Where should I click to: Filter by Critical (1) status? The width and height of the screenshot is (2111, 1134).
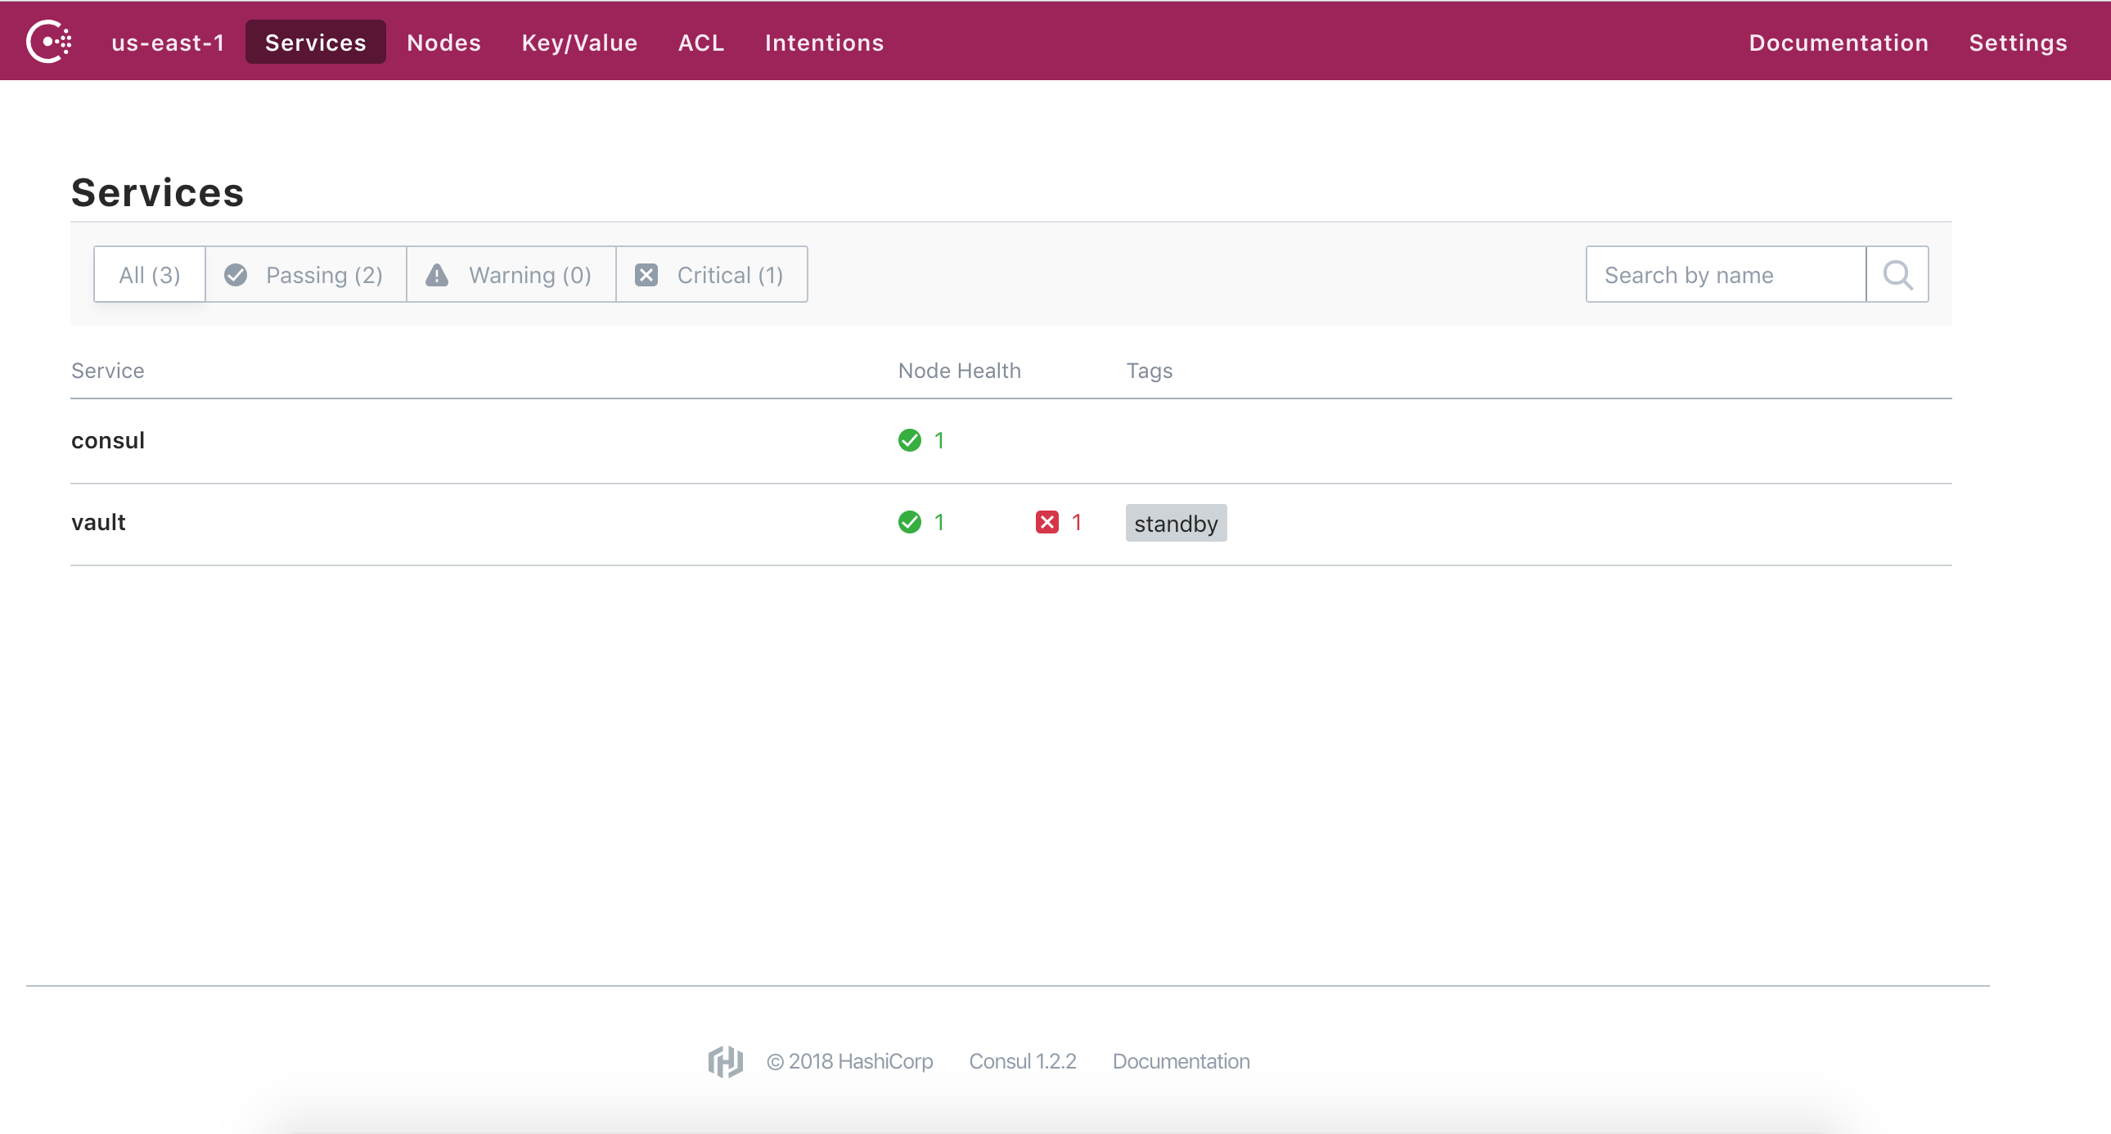click(711, 274)
